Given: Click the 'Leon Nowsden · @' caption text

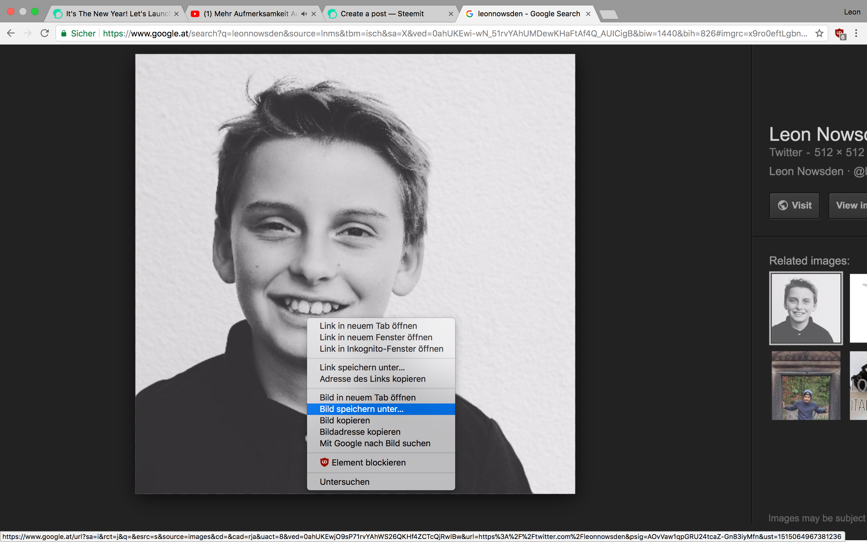Looking at the screenshot, I should tap(818, 171).
